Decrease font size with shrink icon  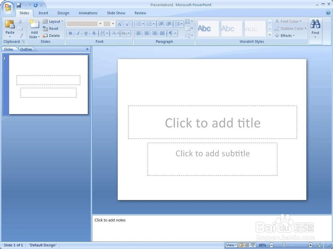tap(128, 24)
